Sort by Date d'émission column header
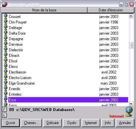Image resolution: width=136 pixels, height=129 pixels. click(x=111, y=10)
